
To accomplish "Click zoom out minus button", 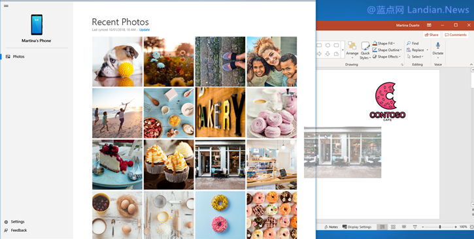I will (422, 227).
